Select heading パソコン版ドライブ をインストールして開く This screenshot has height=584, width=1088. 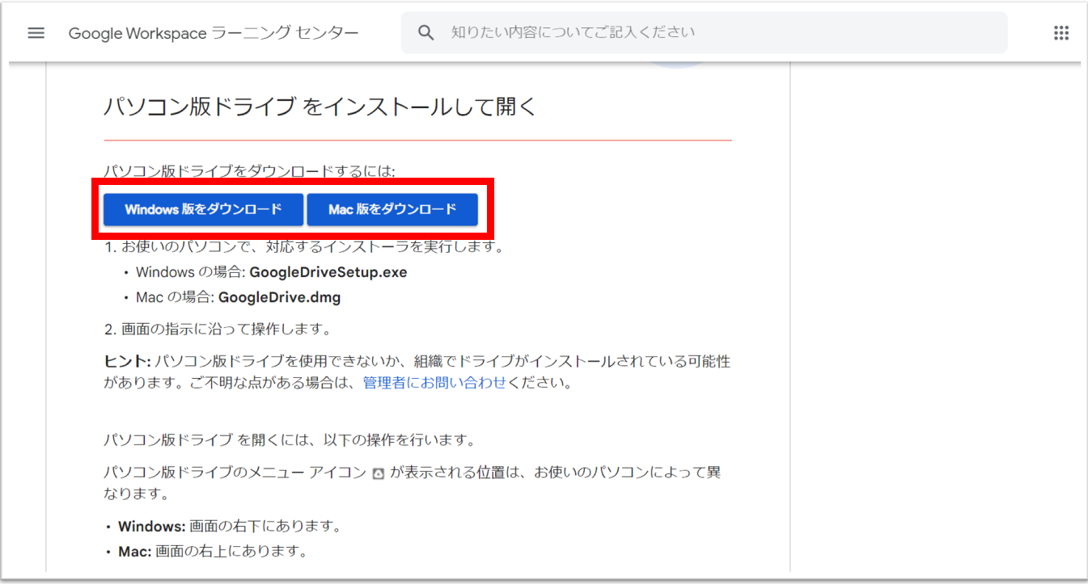320,107
